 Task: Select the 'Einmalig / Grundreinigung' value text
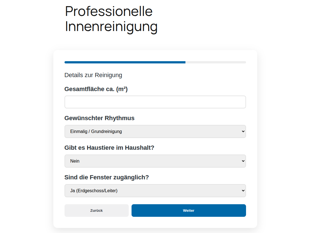(96, 131)
